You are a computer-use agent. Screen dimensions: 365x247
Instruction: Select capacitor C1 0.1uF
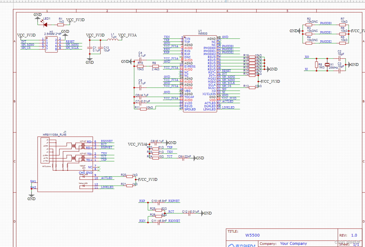89,47
